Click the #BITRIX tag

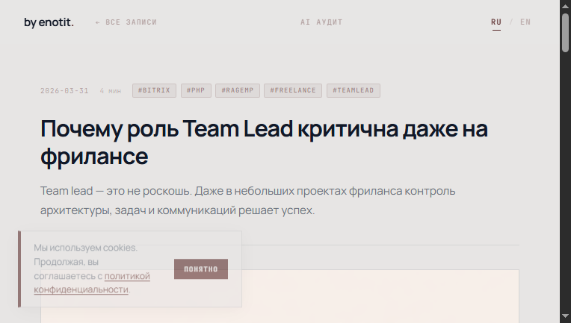pos(154,91)
